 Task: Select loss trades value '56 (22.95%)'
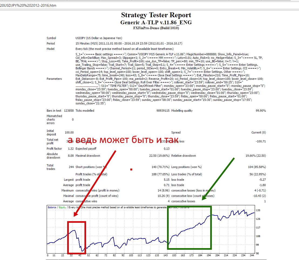(x=258, y=174)
